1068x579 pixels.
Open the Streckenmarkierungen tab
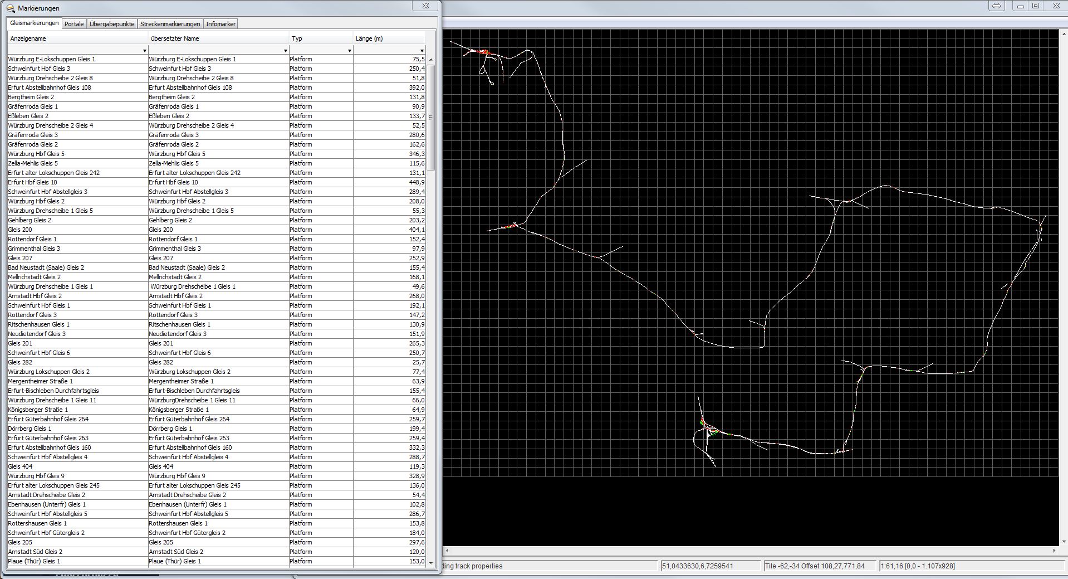click(170, 24)
